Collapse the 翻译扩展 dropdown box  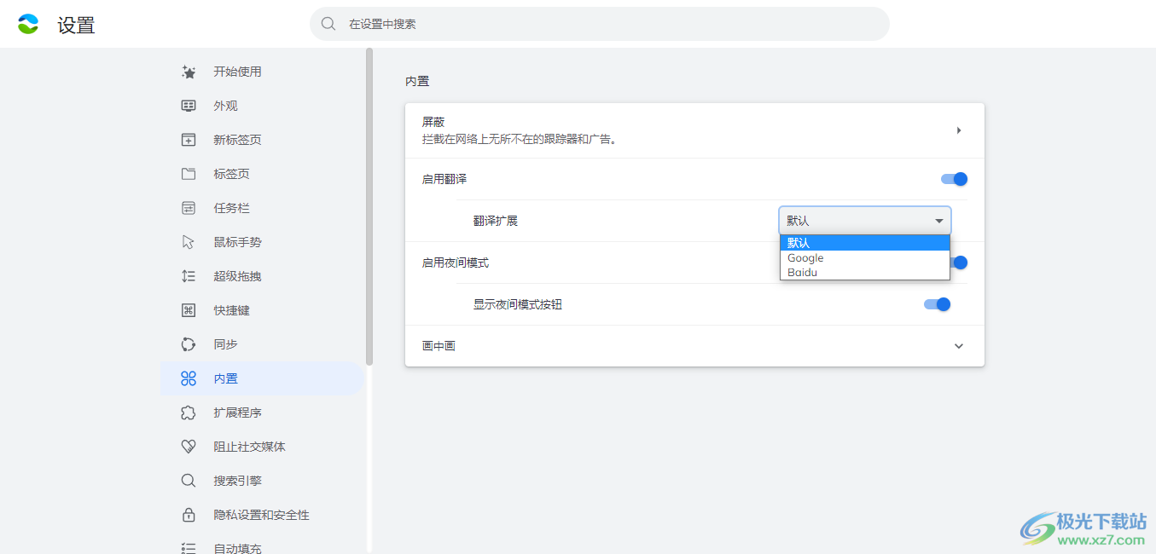[864, 221]
